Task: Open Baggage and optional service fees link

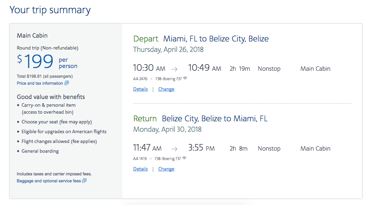Action: pyautogui.click(x=49, y=181)
